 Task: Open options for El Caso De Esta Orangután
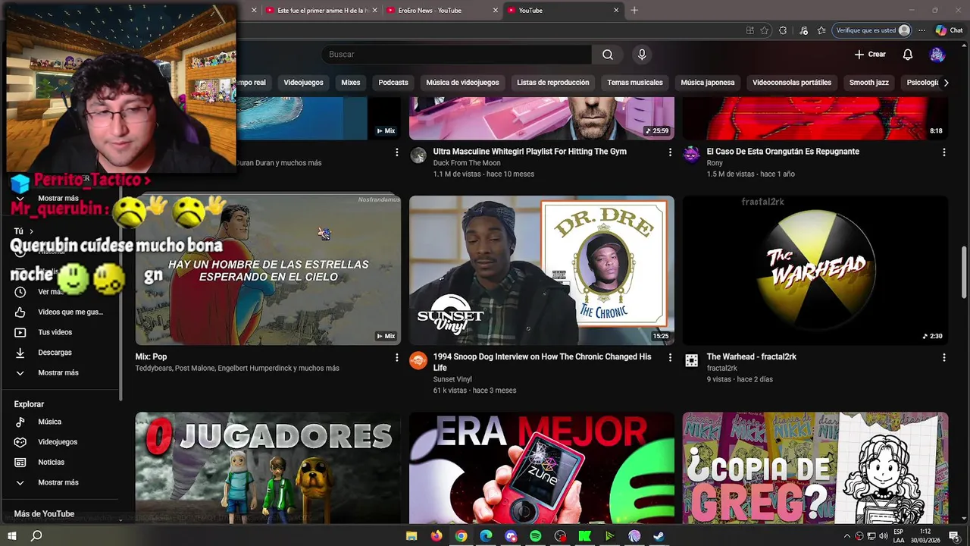tap(943, 152)
